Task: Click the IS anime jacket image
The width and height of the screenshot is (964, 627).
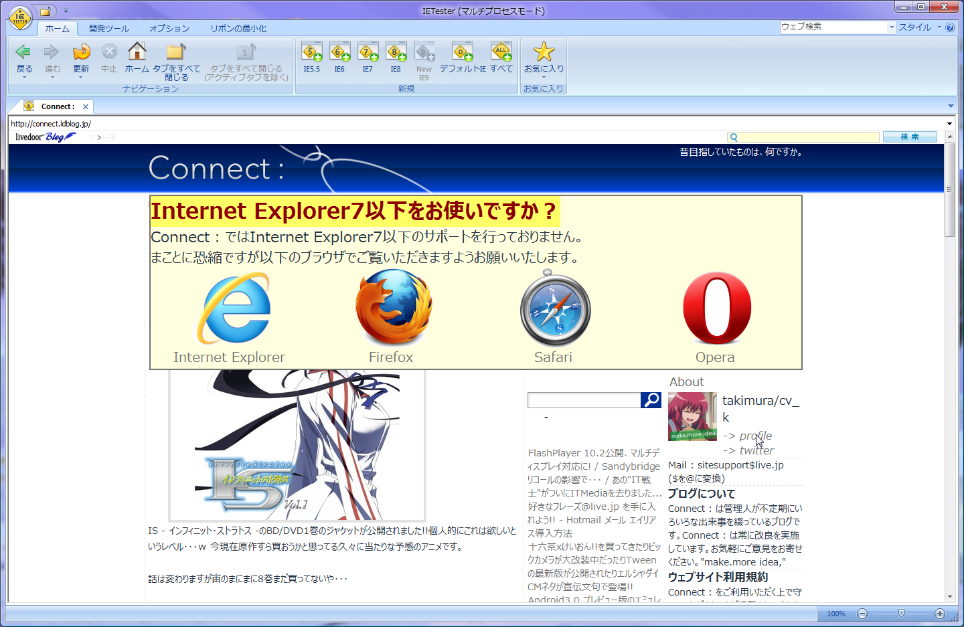Action: point(297,445)
